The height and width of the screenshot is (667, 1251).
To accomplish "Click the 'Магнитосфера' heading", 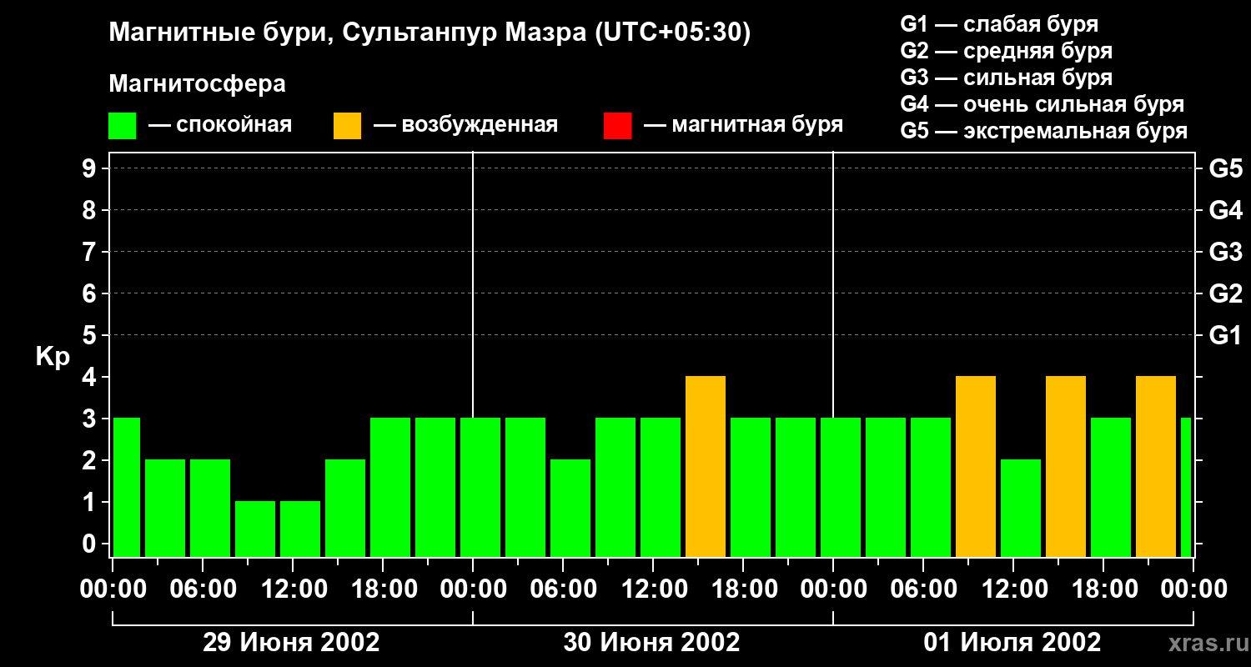I will coord(197,84).
